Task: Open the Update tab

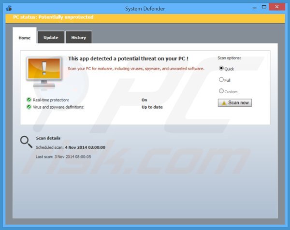Action: tap(51, 38)
